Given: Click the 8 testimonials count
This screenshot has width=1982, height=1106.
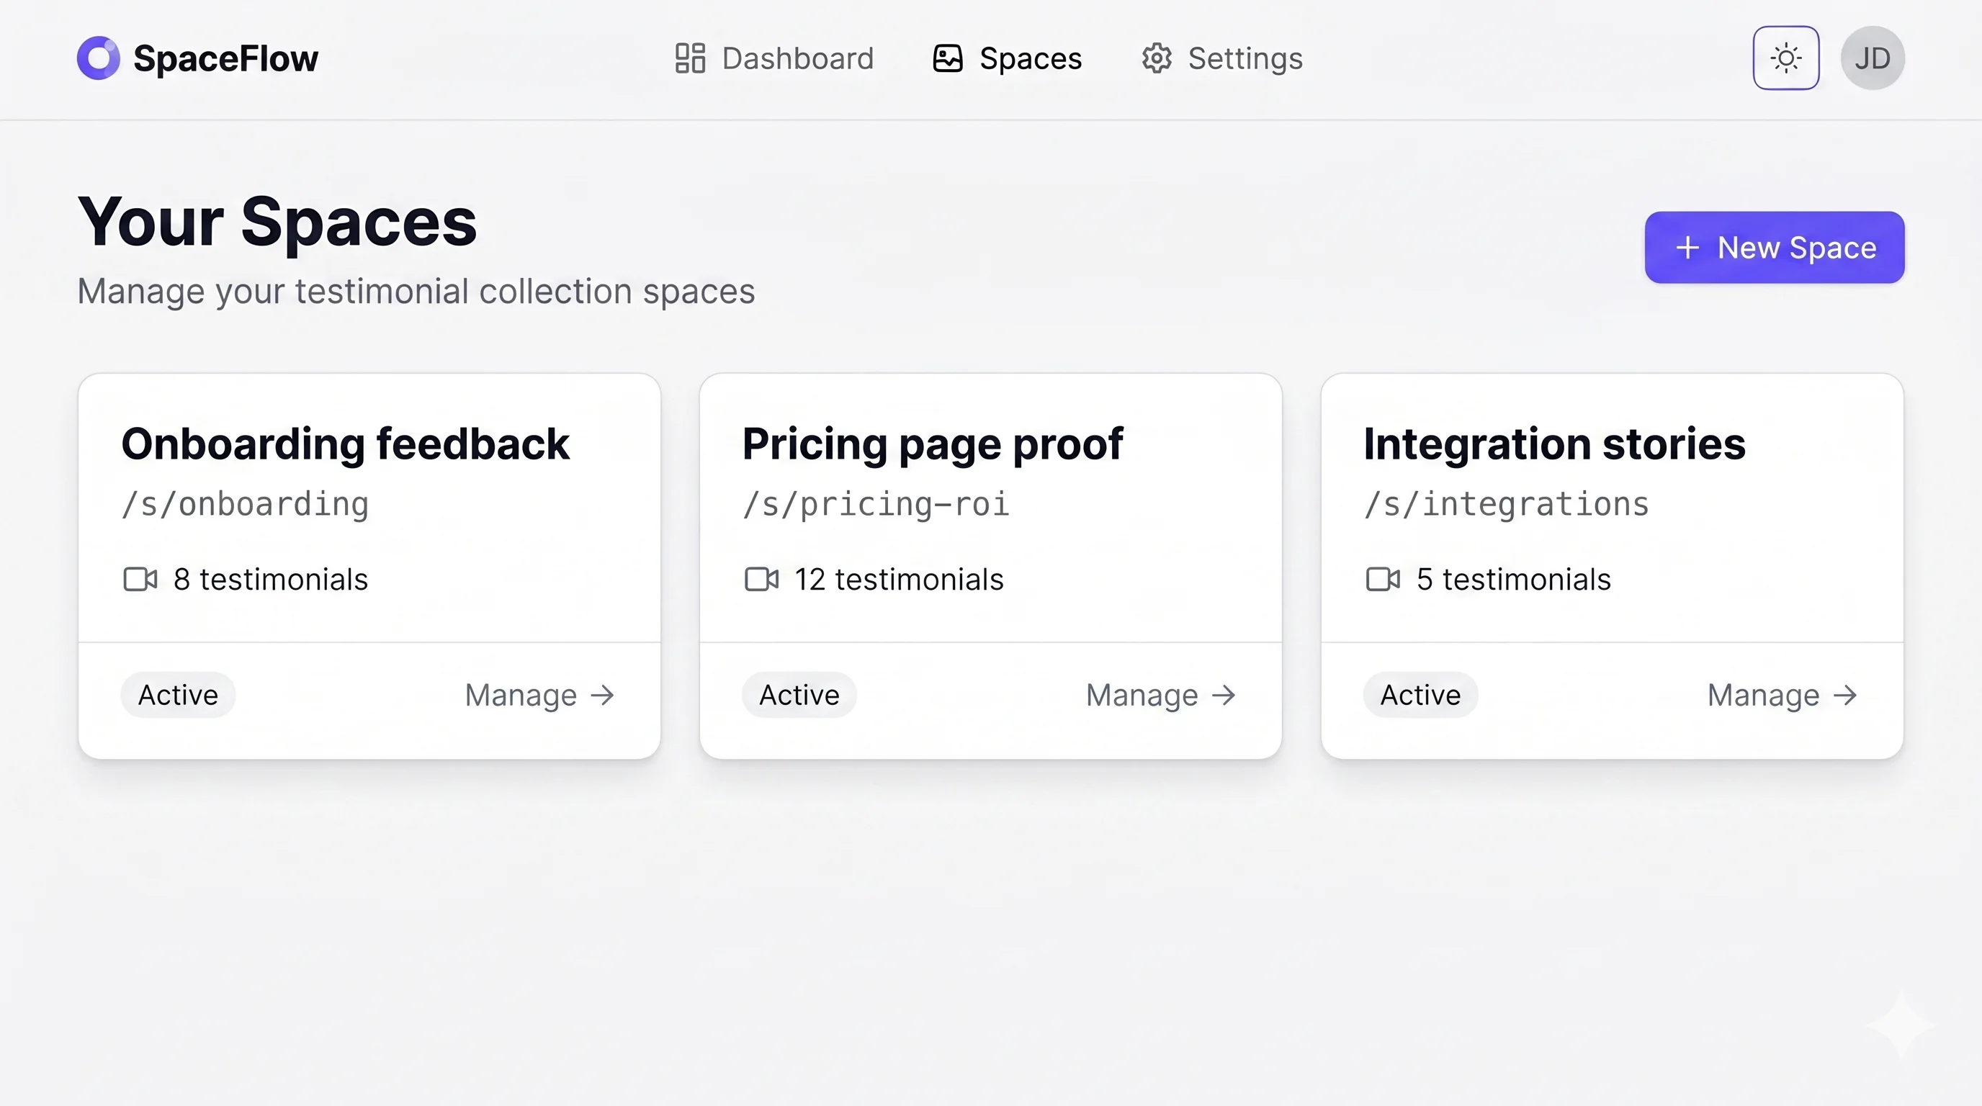Looking at the screenshot, I should coord(271,579).
